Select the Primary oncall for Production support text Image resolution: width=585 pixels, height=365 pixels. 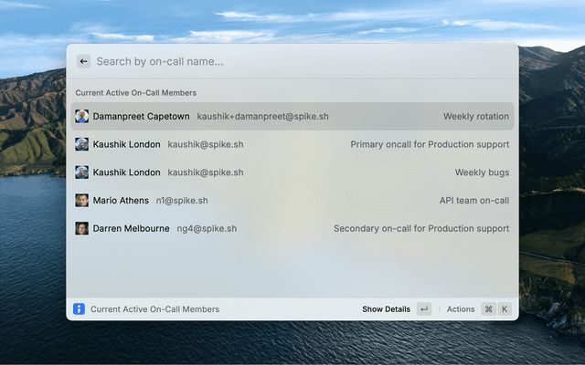(x=430, y=144)
